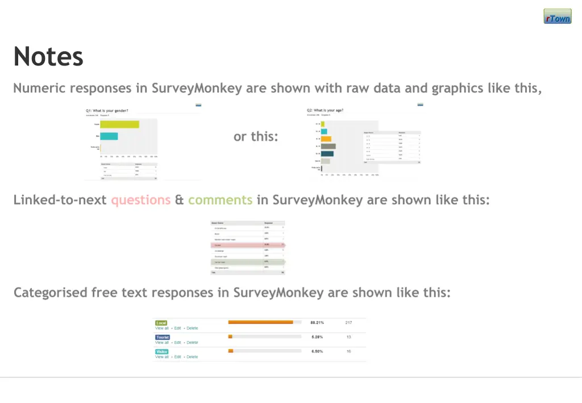582x403 pixels.
Task: Click the Local 88.21% progress bar
Action: 264,322
